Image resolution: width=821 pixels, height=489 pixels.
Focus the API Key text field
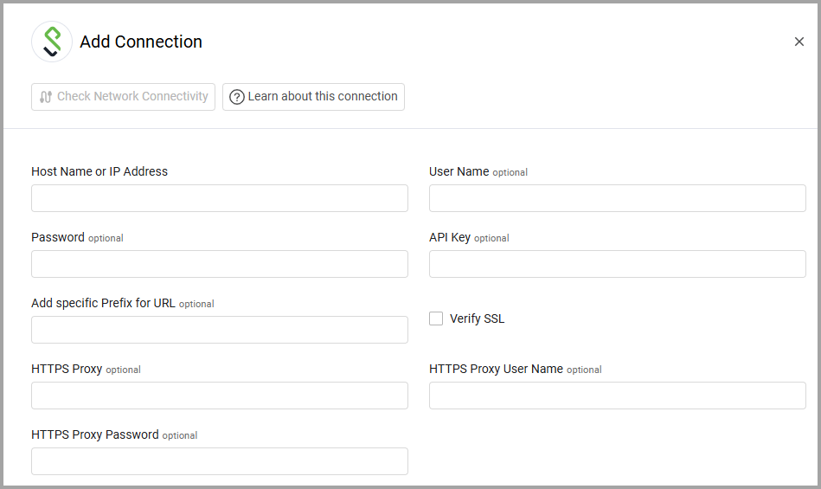click(618, 264)
